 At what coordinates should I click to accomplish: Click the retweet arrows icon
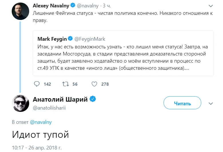tap(65, 84)
